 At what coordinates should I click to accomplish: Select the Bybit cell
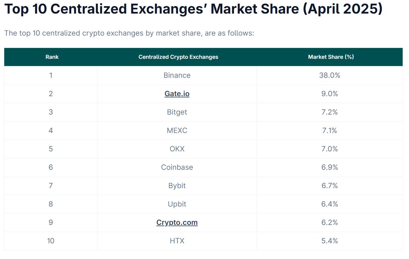(x=177, y=186)
